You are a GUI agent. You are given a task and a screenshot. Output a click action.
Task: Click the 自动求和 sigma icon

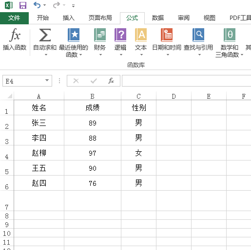[x=45, y=35]
